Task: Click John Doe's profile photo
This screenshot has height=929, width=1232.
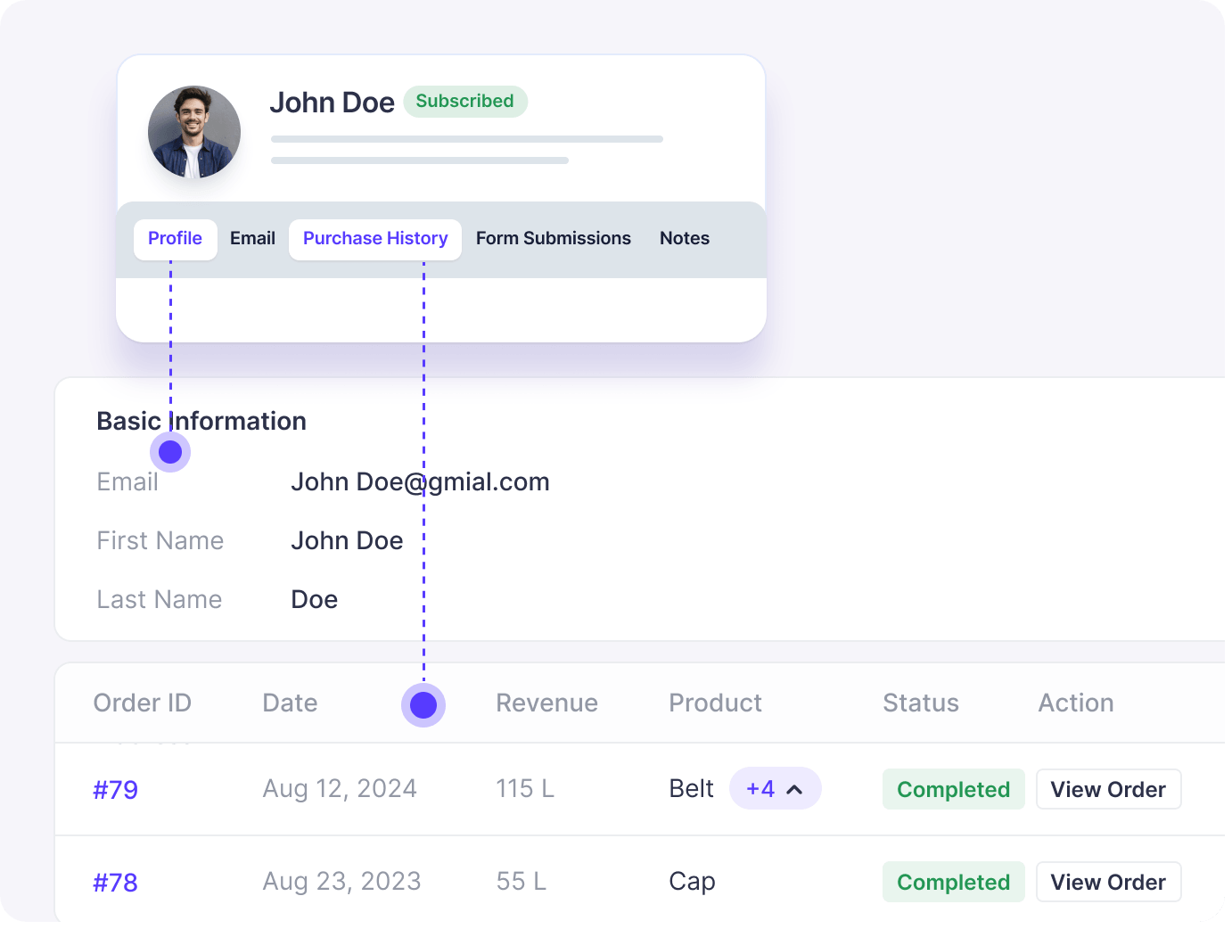Action: pos(194,132)
